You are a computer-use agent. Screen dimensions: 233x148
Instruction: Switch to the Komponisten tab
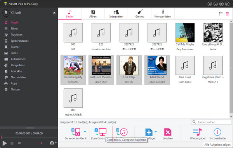(x=163, y=14)
